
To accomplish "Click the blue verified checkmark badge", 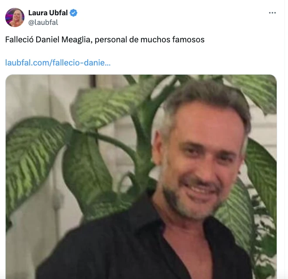I will pyautogui.click(x=74, y=13).
